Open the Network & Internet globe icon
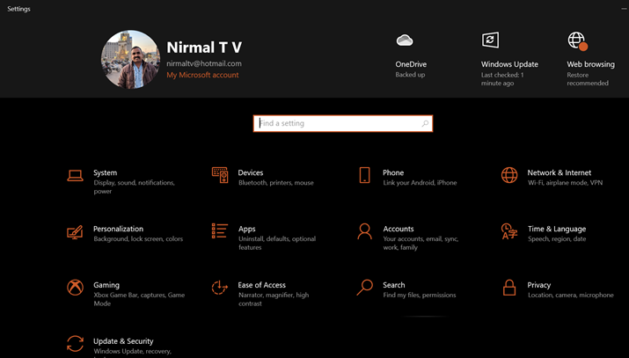 (509, 175)
